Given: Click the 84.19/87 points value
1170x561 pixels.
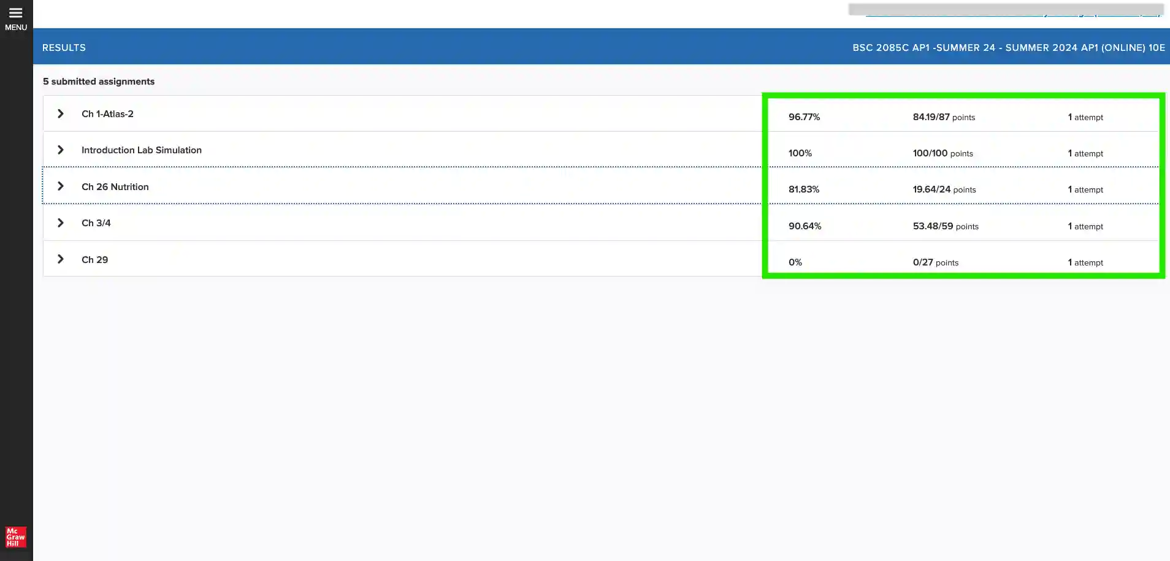Looking at the screenshot, I should (x=944, y=116).
